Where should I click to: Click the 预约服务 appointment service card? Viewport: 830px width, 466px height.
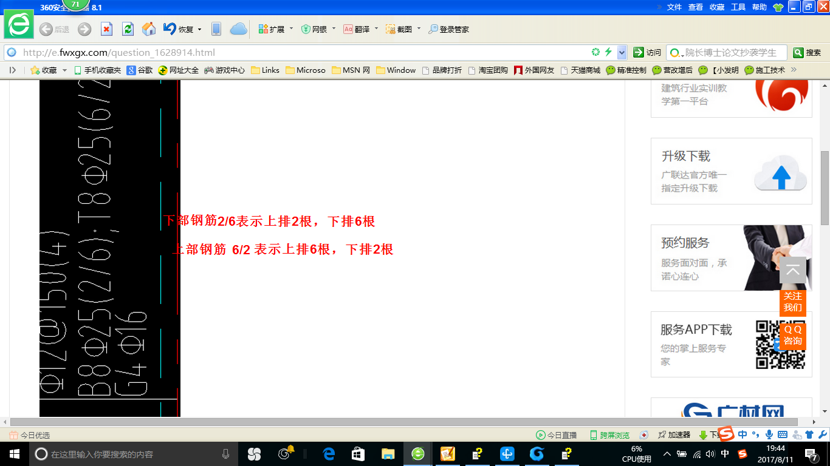pos(732,258)
